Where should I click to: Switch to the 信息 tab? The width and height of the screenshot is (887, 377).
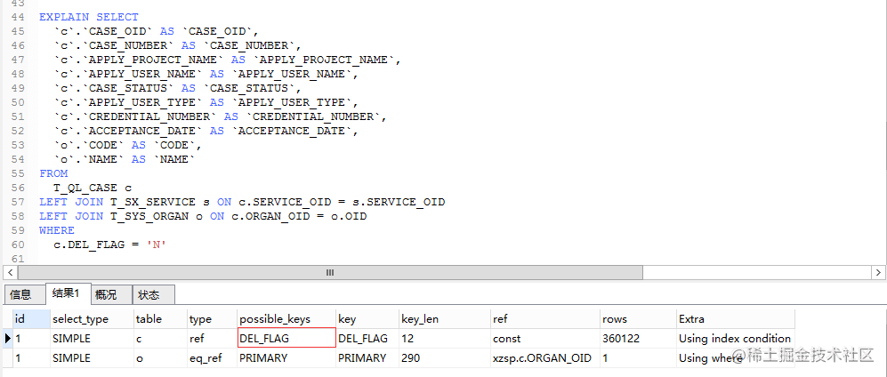click(22, 294)
